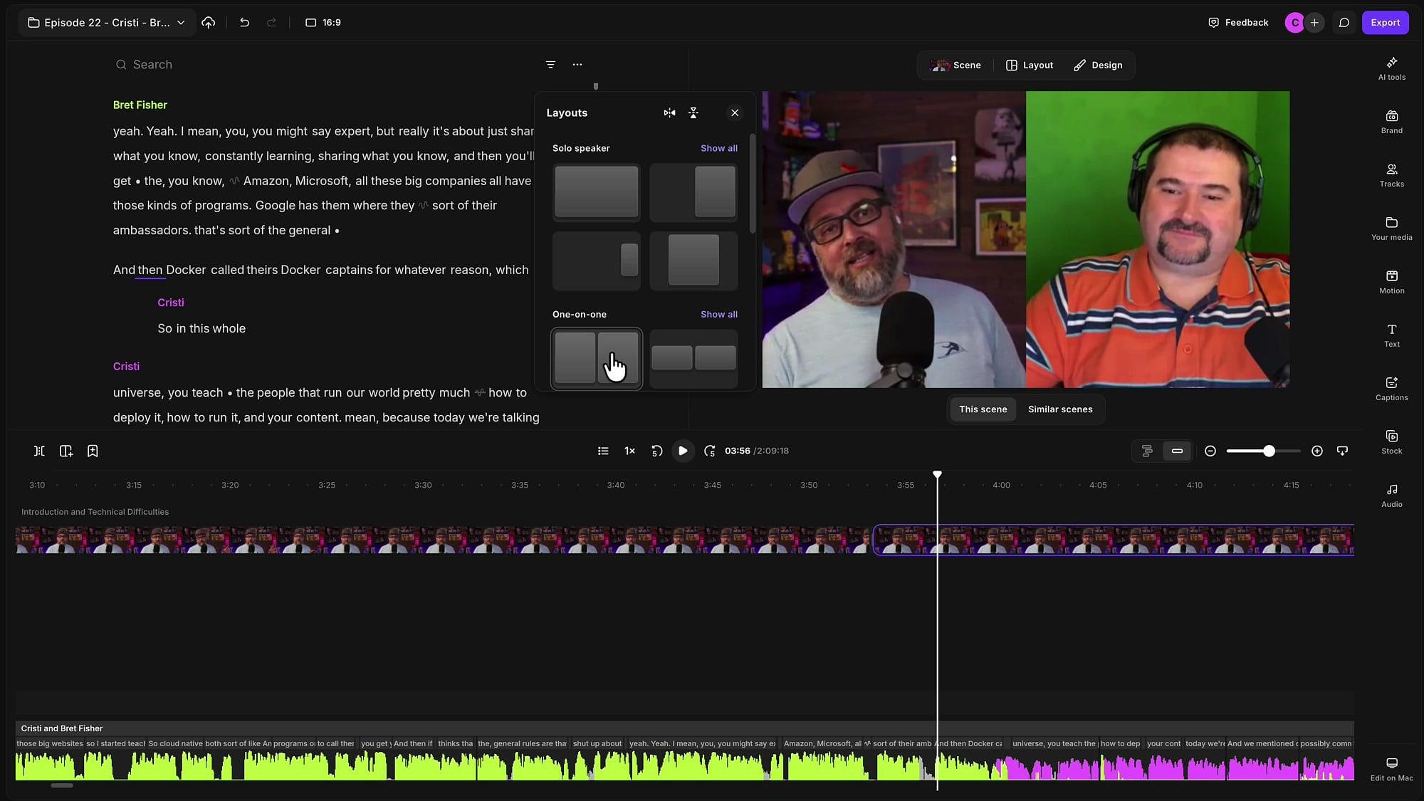Open AI tools panel
1424x801 pixels.
(x=1391, y=68)
